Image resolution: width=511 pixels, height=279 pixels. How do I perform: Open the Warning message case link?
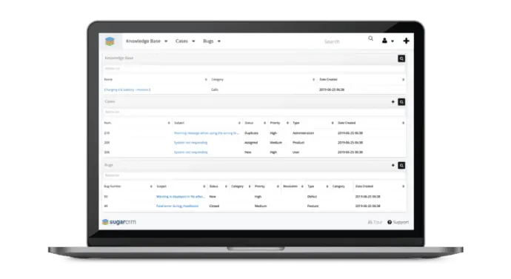(207, 133)
